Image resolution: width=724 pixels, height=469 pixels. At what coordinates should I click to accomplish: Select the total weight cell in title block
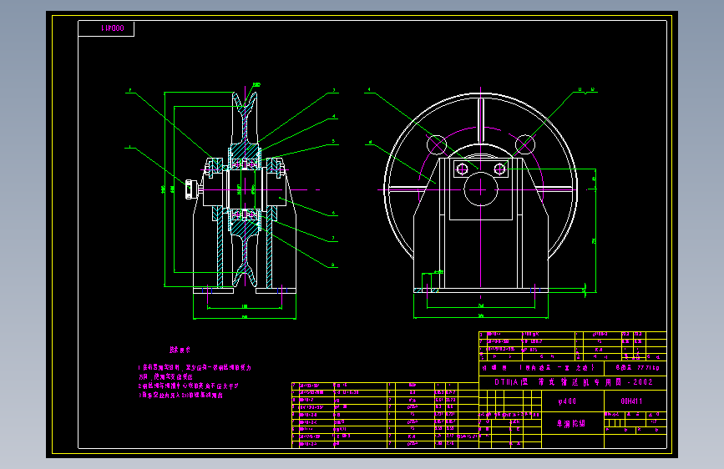[635, 368]
